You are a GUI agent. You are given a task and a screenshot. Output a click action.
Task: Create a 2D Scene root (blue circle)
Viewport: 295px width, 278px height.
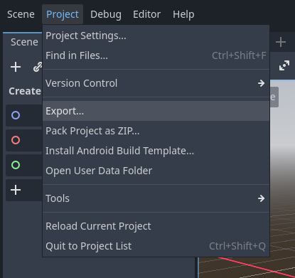pyautogui.click(x=24, y=115)
